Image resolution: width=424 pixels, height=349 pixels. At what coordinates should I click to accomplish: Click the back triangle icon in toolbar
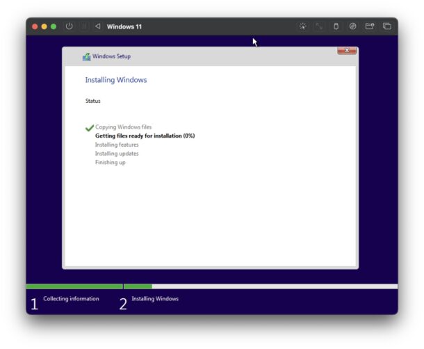click(98, 26)
